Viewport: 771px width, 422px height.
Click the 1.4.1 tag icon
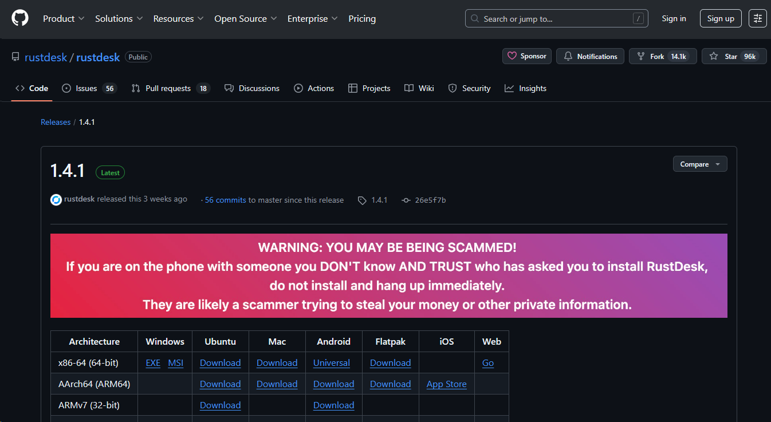pyautogui.click(x=362, y=200)
